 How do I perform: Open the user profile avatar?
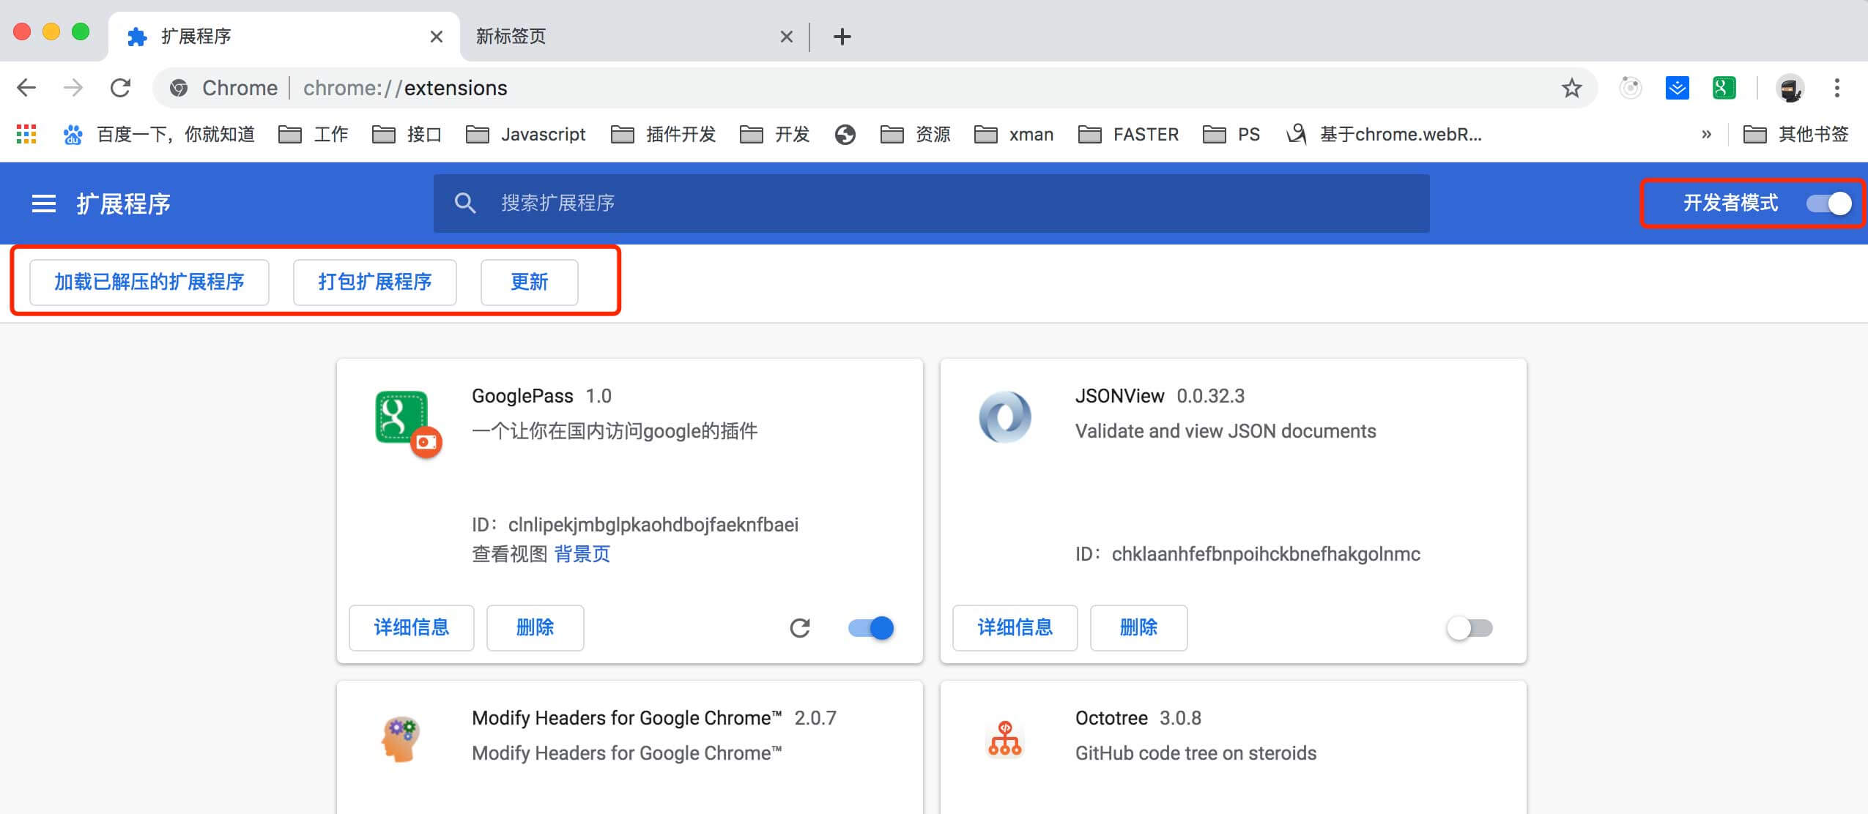pyautogui.click(x=1790, y=89)
